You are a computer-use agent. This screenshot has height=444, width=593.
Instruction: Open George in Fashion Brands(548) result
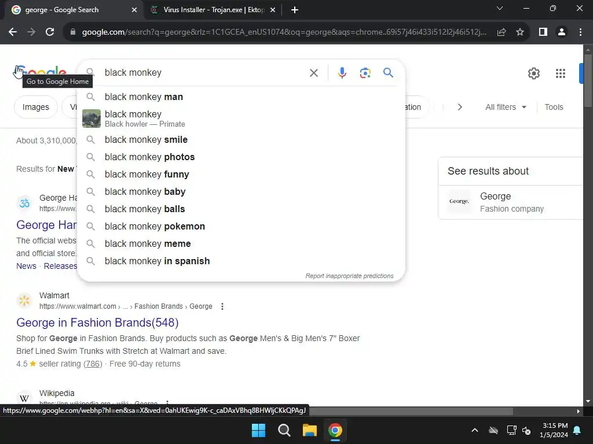97,323
